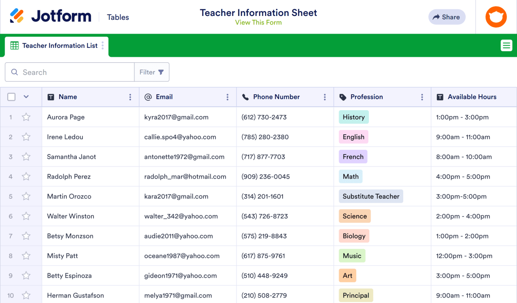Viewport: 517px width, 303px height.
Task: Click the @ icon in the Email header
Action: tap(148, 97)
